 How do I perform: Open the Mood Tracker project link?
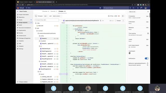23,11
